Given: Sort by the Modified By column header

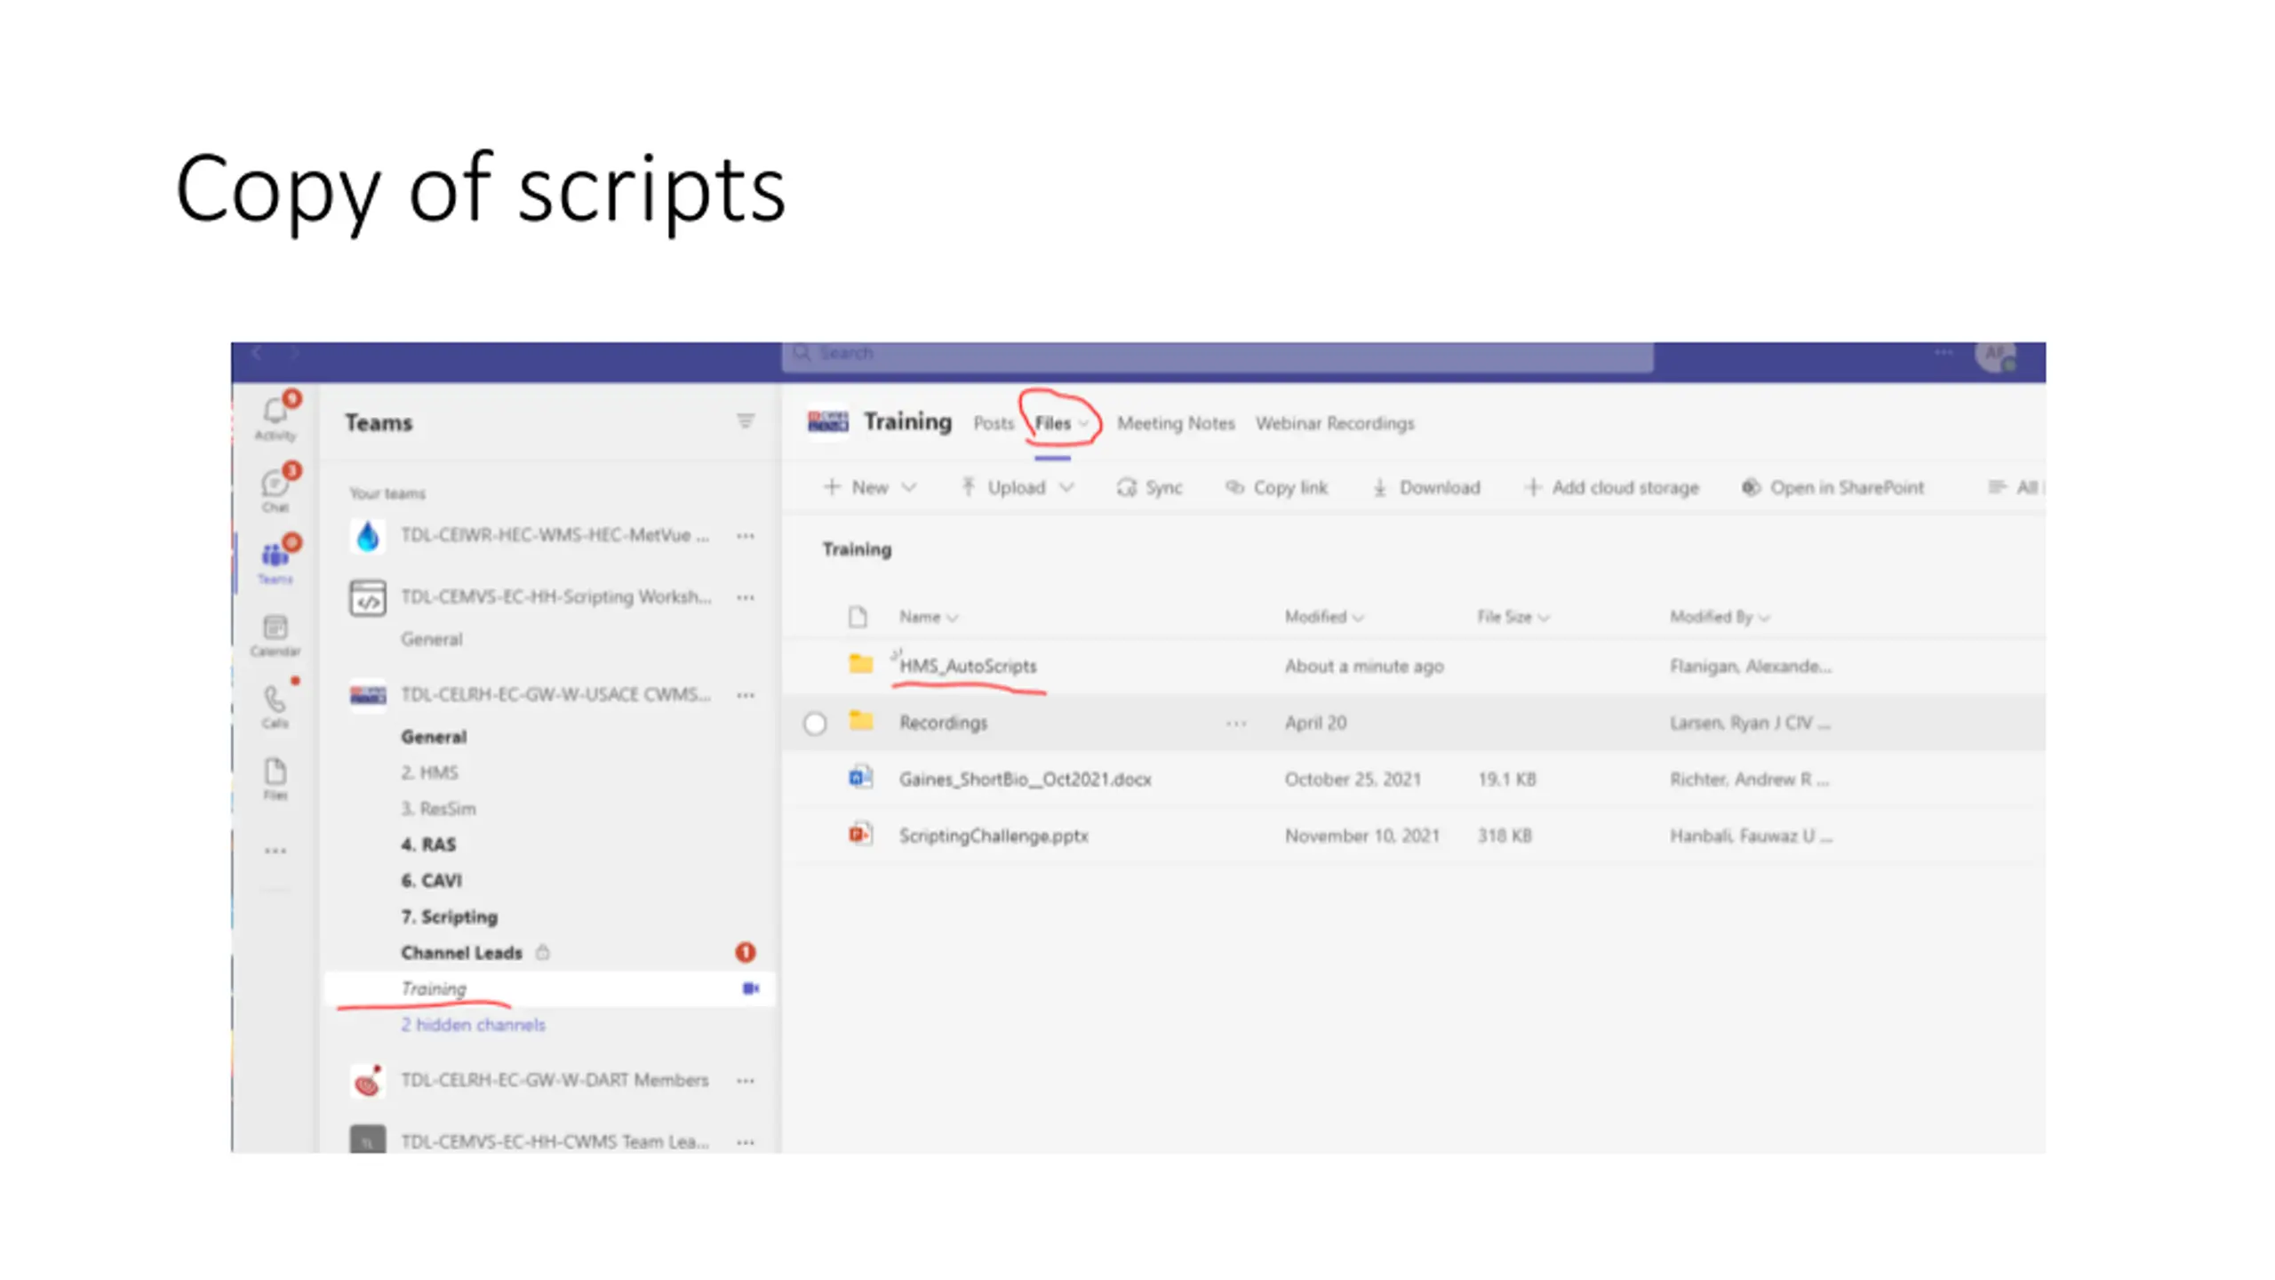Looking at the screenshot, I should pyautogui.click(x=1719, y=617).
